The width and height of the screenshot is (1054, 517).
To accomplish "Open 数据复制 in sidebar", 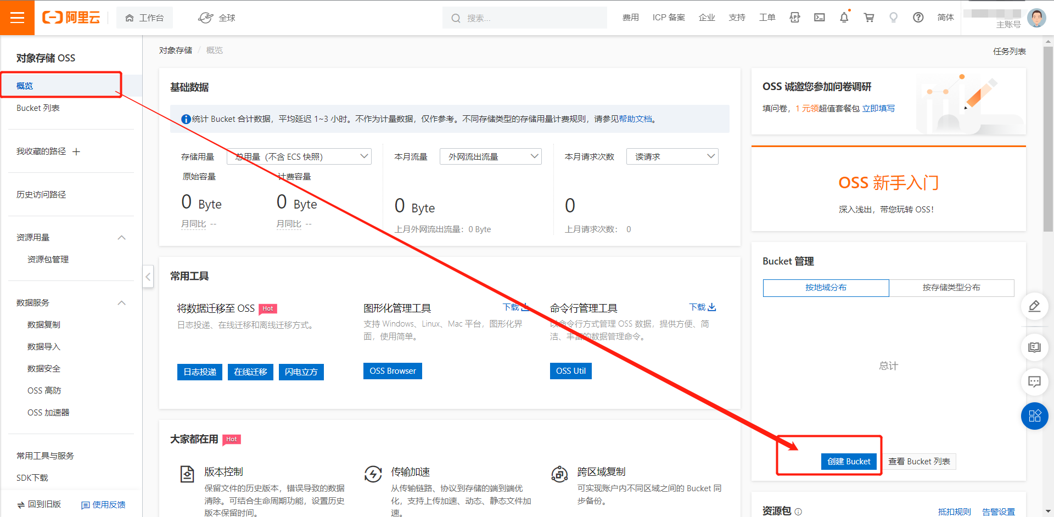I will (44, 325).
